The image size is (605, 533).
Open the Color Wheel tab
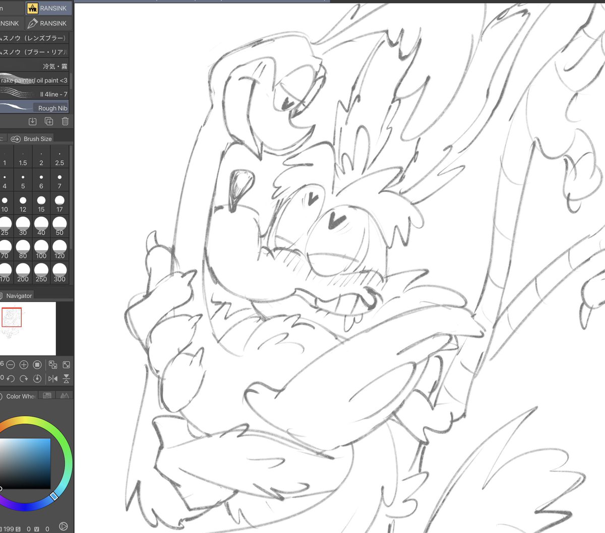coord(18,396)
